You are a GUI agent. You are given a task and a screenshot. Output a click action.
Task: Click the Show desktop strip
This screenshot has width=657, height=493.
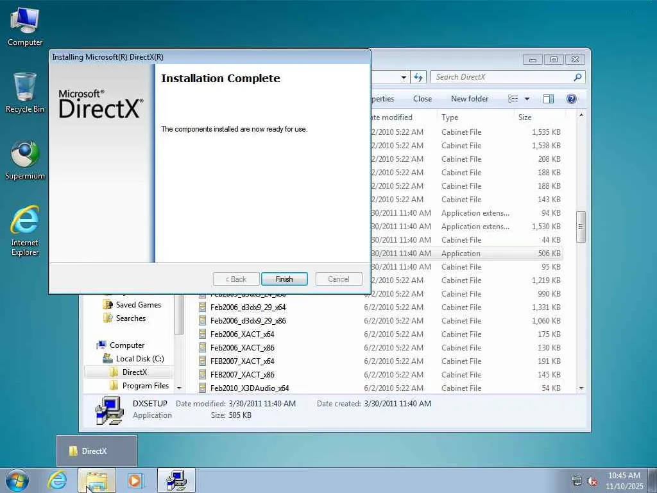pos(653,480)
